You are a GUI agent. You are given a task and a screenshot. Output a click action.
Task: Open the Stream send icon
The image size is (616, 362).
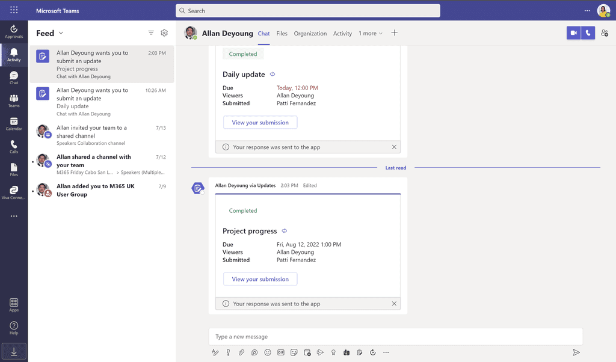[x=320, y=352]
